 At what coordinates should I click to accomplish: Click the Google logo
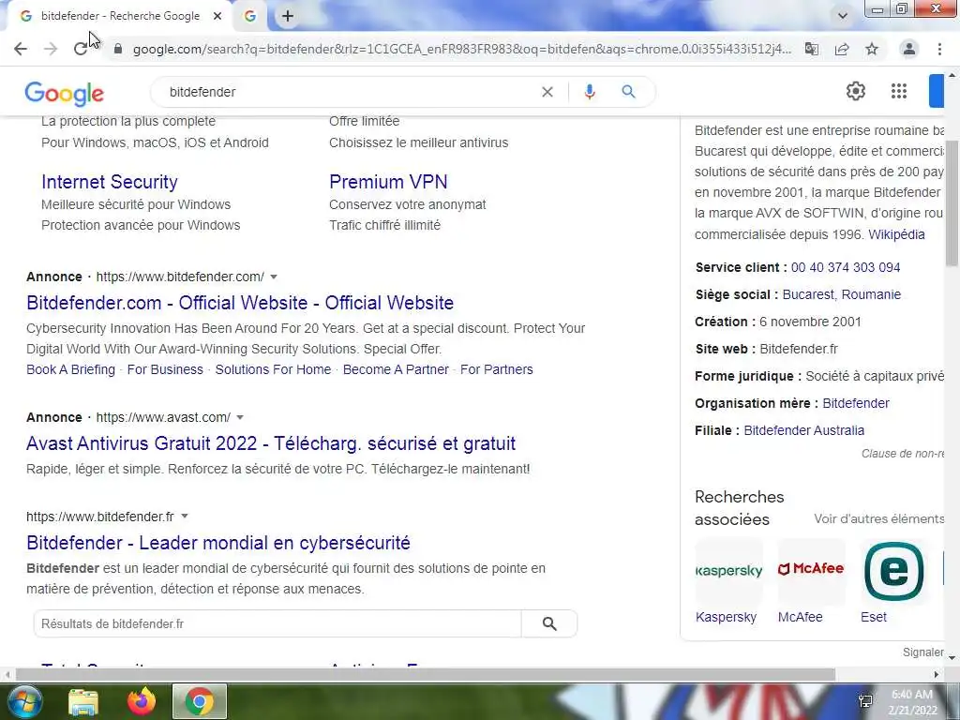[x=65, y=93]
